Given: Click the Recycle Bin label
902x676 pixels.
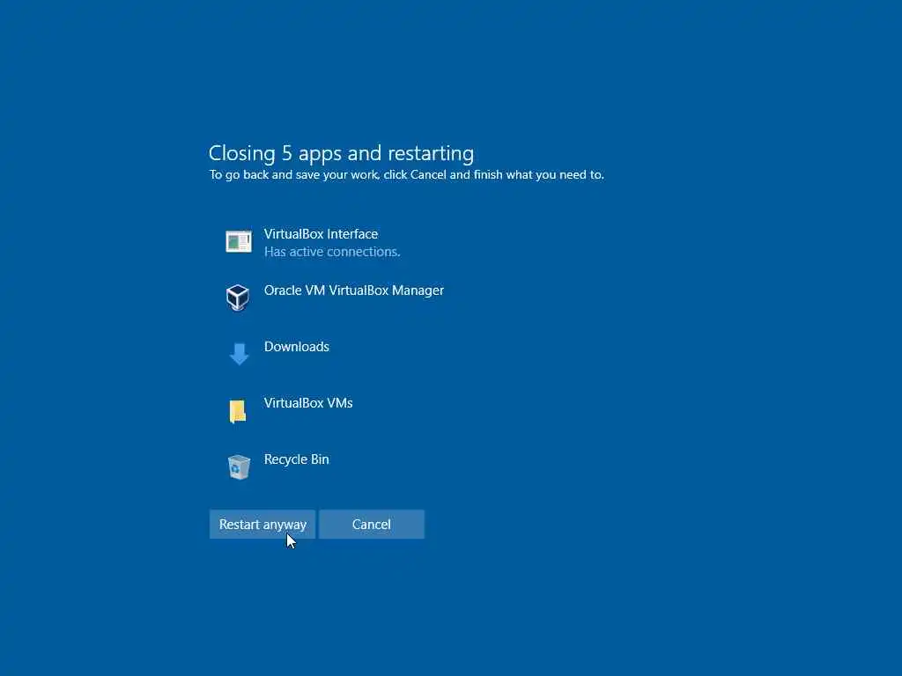Looking at the screenshot, I should pyautogui.click(x=296, y=459).
